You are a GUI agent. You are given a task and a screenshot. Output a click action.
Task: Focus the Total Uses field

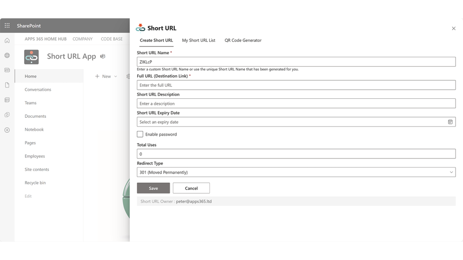[x=296, y=154]
